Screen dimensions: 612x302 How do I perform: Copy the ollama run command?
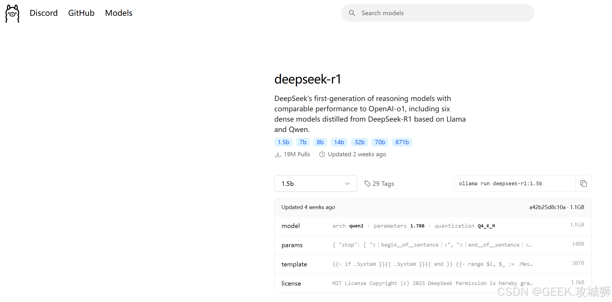pos(583,184)
